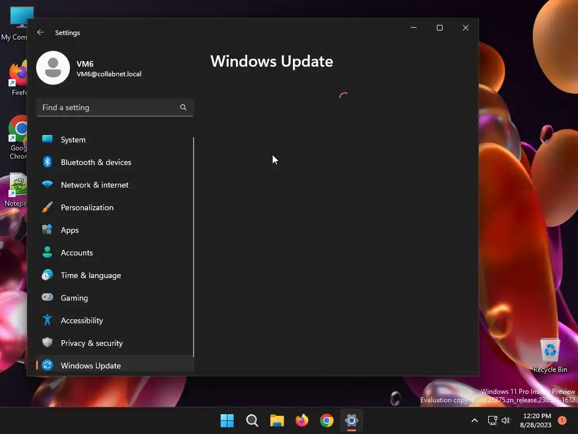Select the Recycle Bin desktop icon
The height and width of the screenshot is (434, 578).
(x=550, y=355)
